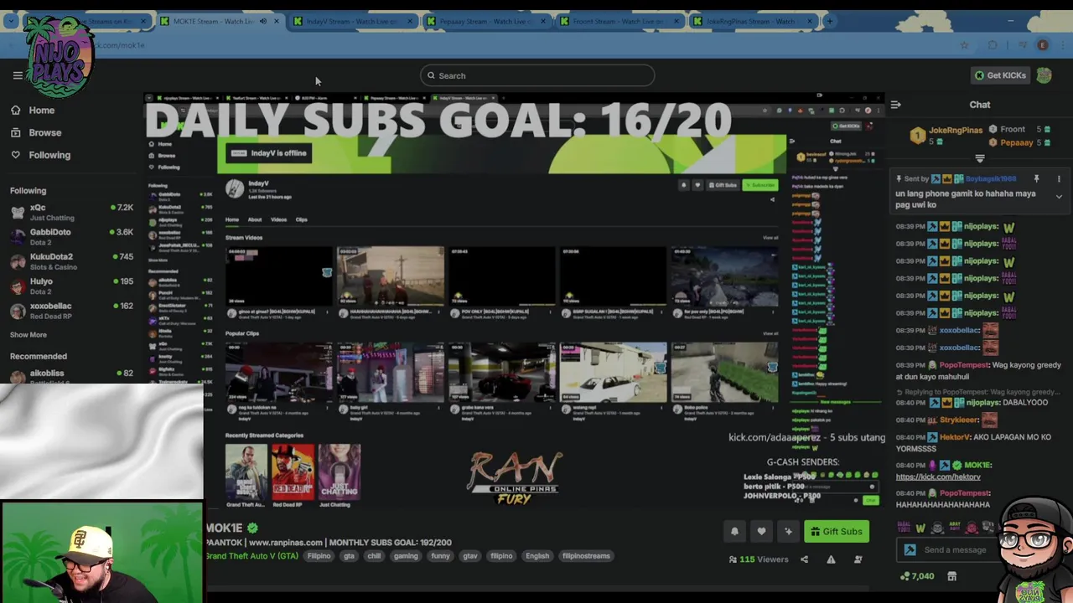
Task: Click the Search input field
Action: (537, 75)
